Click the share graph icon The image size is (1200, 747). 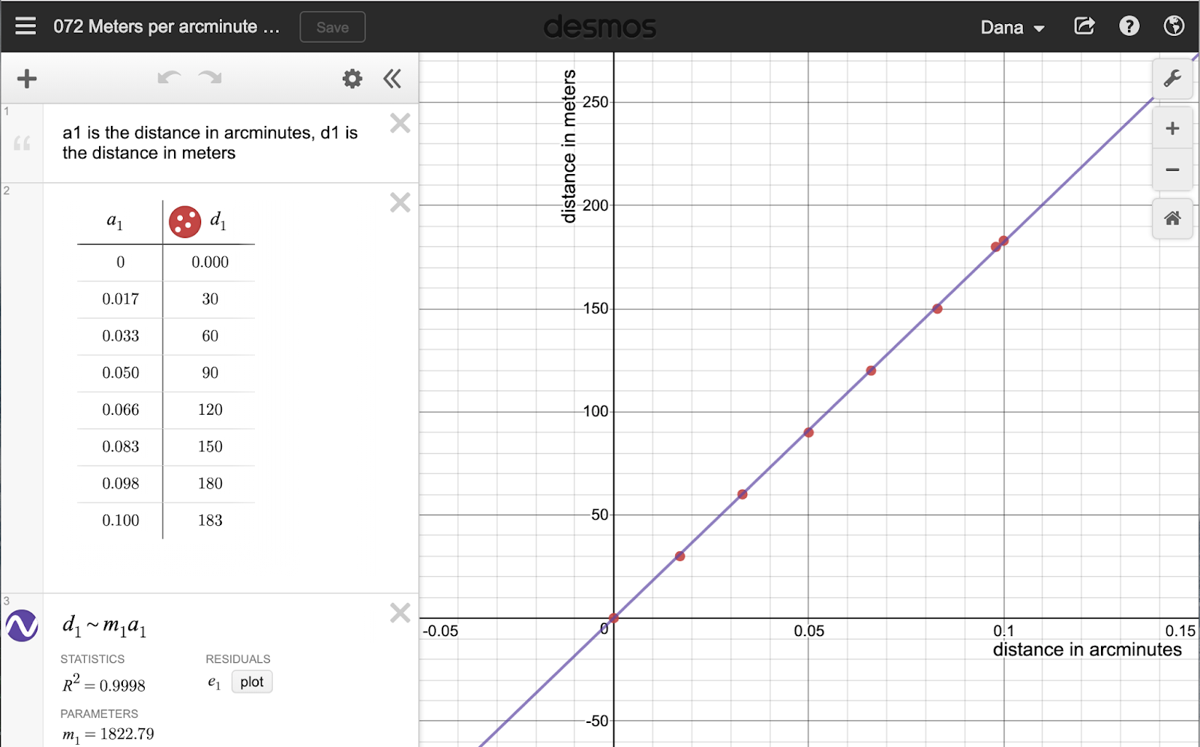coord(1084,25)
